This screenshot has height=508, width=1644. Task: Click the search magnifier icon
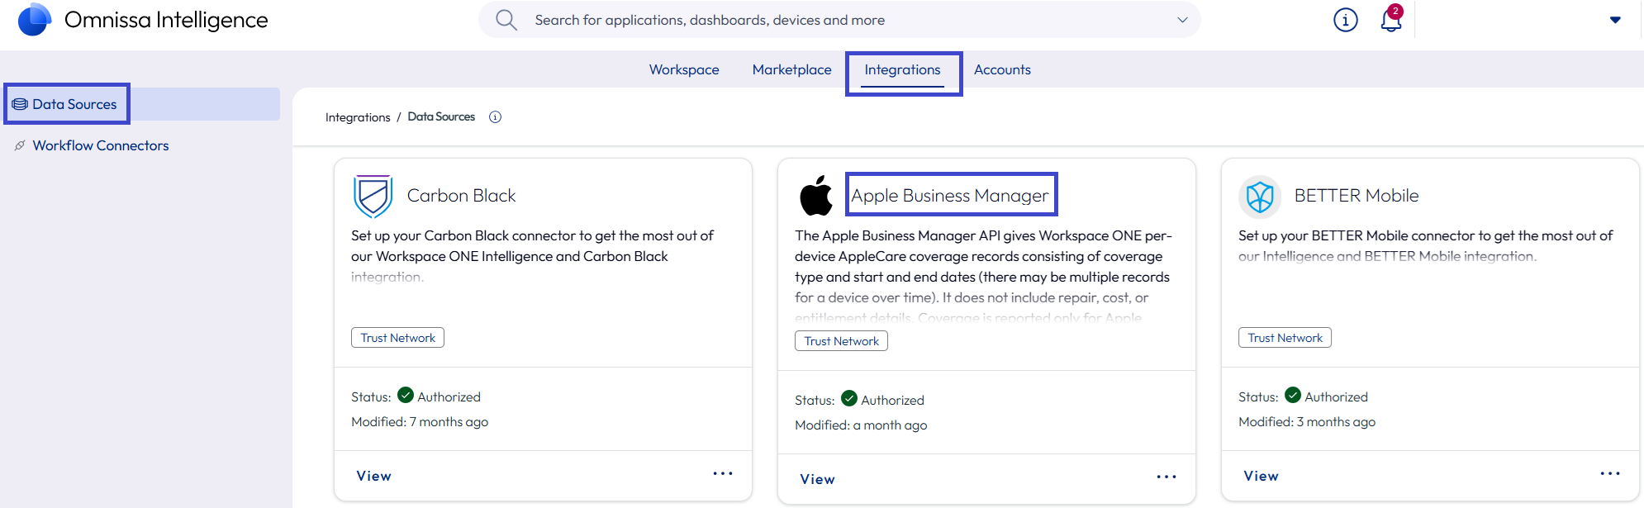(x=506, y=20)
